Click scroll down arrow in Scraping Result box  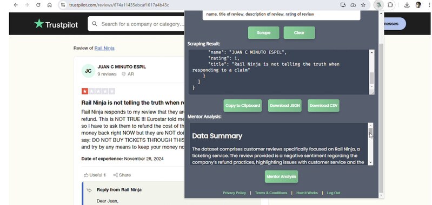pos(371,86)
